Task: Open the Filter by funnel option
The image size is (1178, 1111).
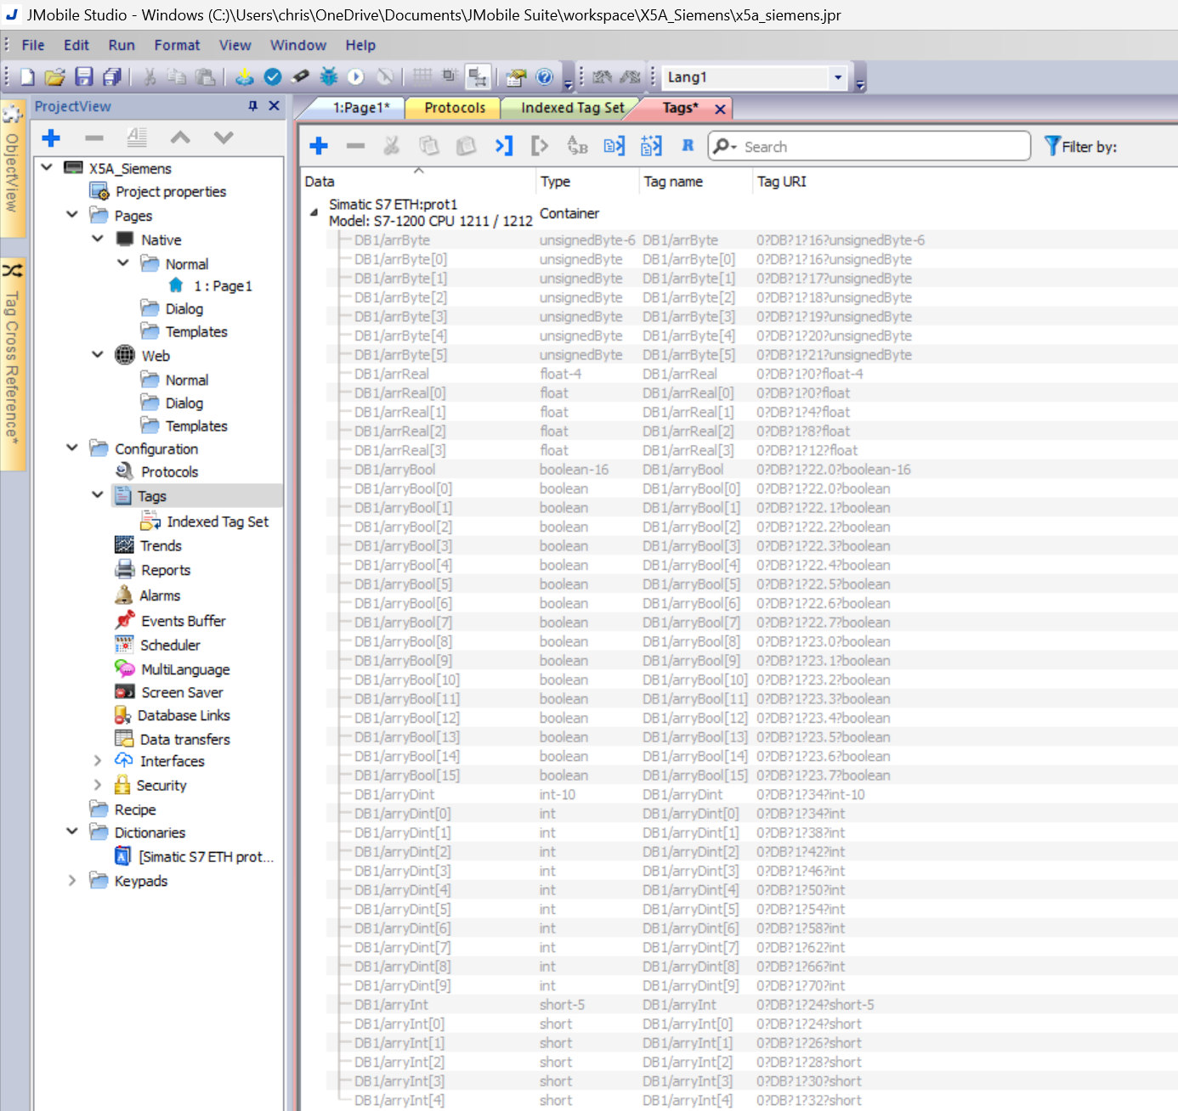Action: (x=1080, y=147)
